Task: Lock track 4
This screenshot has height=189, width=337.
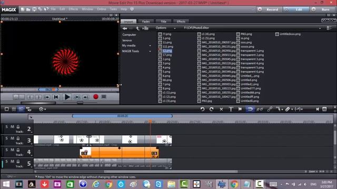Action: point(18,150)
